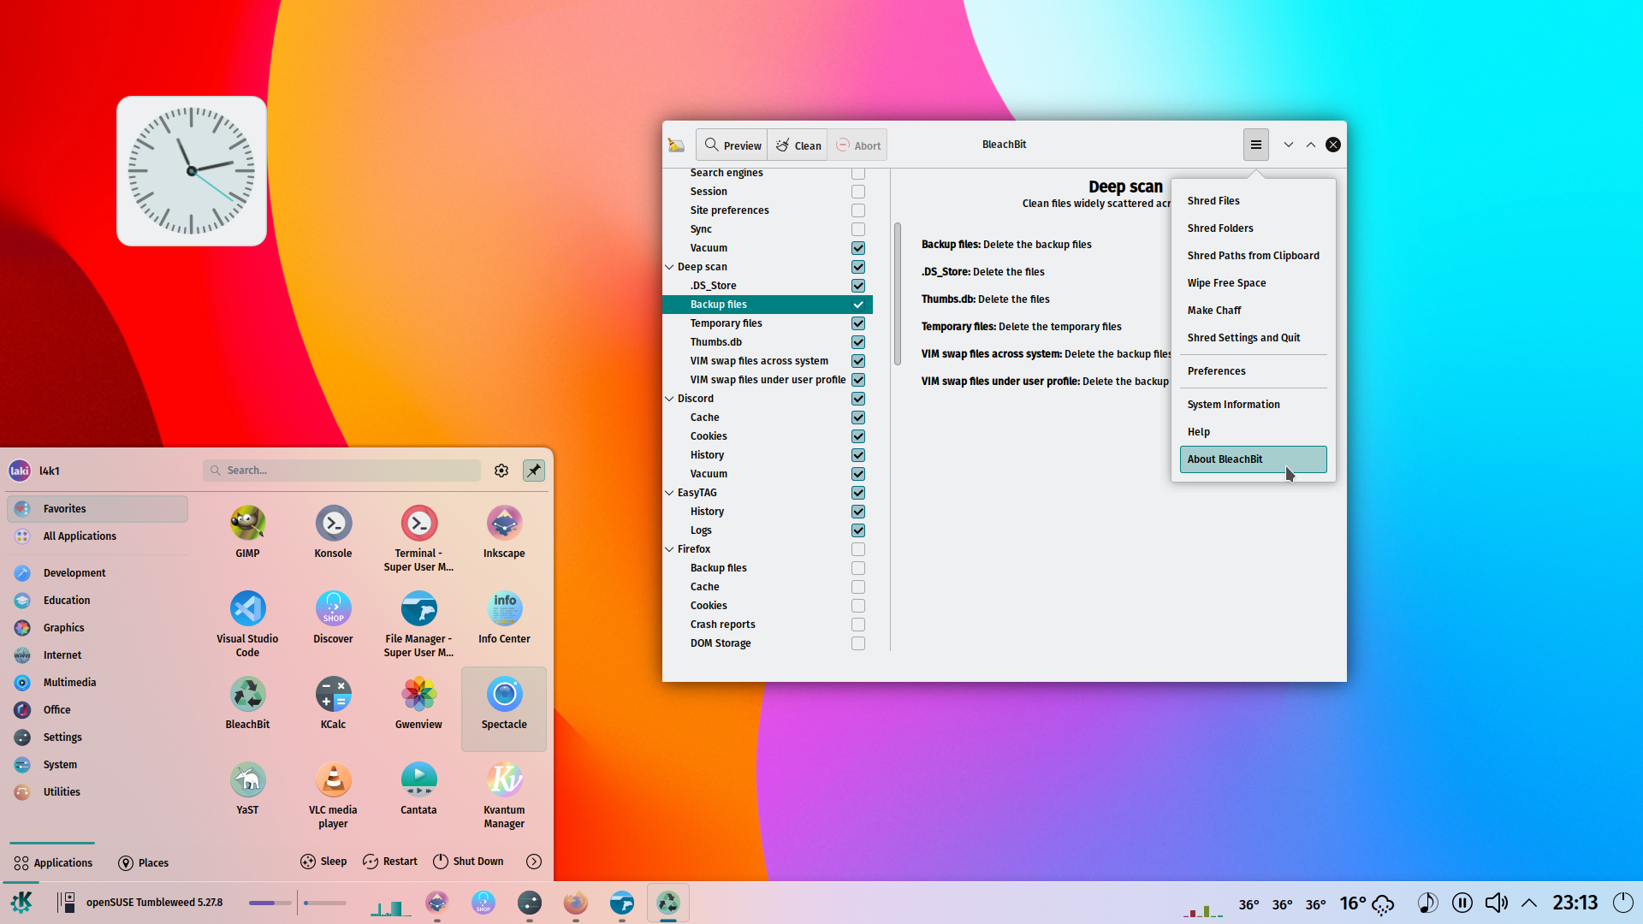
Task: Click the BleachBit logo icon in header
Action: tap(676, 145)
